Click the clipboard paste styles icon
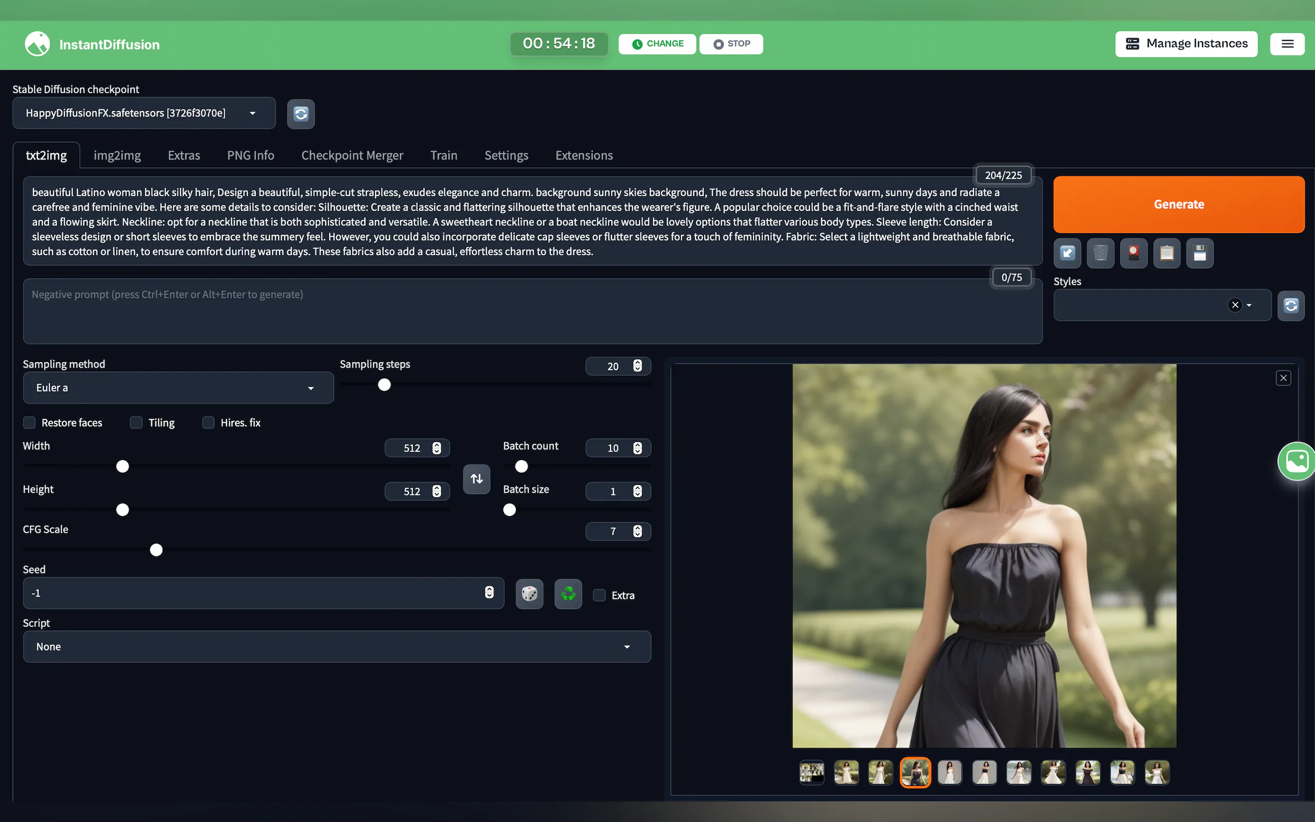 [x=1166, y=253]
